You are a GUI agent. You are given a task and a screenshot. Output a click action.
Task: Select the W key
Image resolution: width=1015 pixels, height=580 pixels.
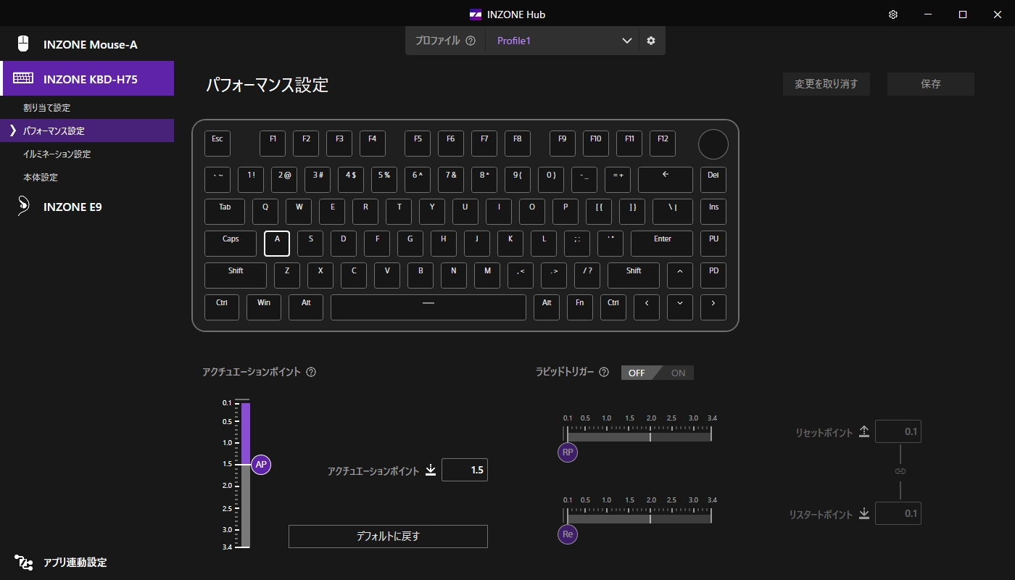tap(299, 212)
